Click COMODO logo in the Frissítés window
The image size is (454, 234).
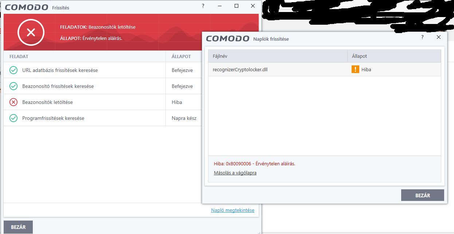point(27,7)
